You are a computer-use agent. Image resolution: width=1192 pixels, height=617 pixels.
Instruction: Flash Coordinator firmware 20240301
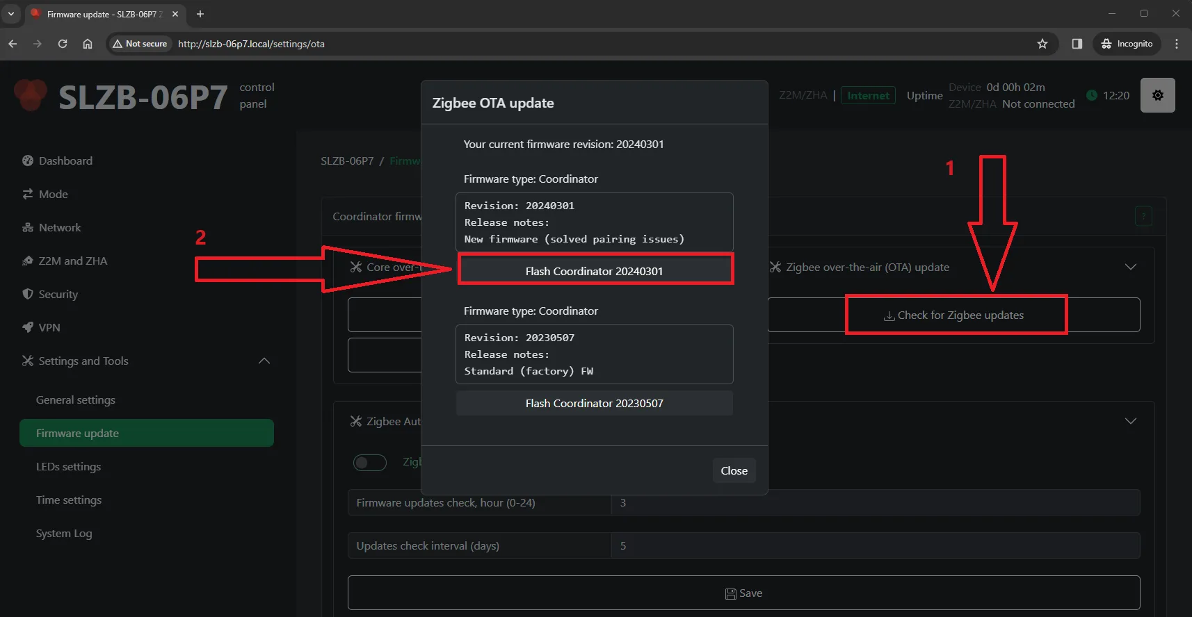coord(594,271)
